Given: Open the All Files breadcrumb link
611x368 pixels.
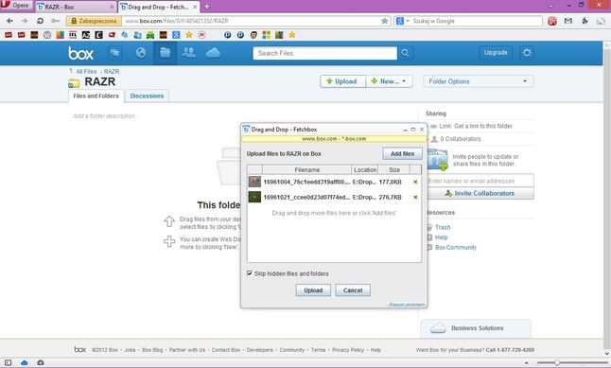Looking at the screenshot, I should pyautogui.click(x=86, y=72).
